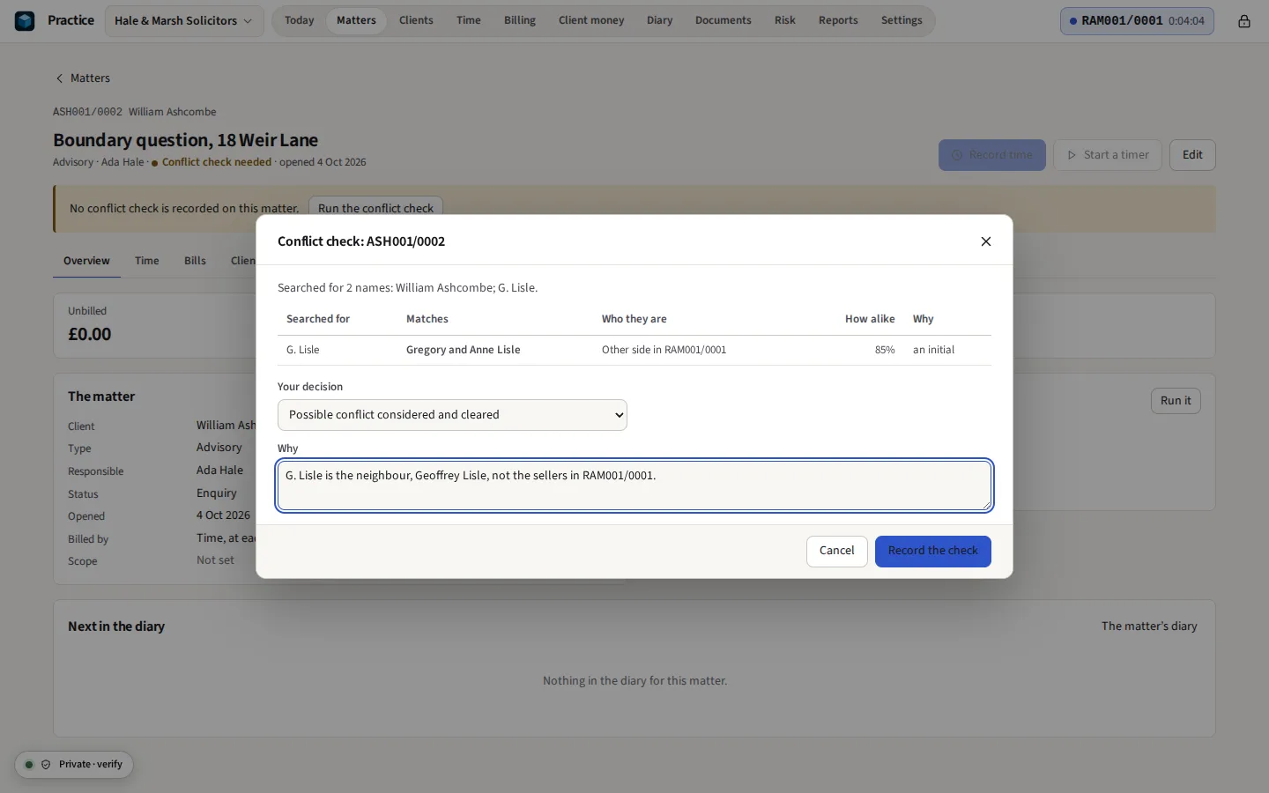Switch to the Time tab
The image size is (1269, 793).
(147, 261)
